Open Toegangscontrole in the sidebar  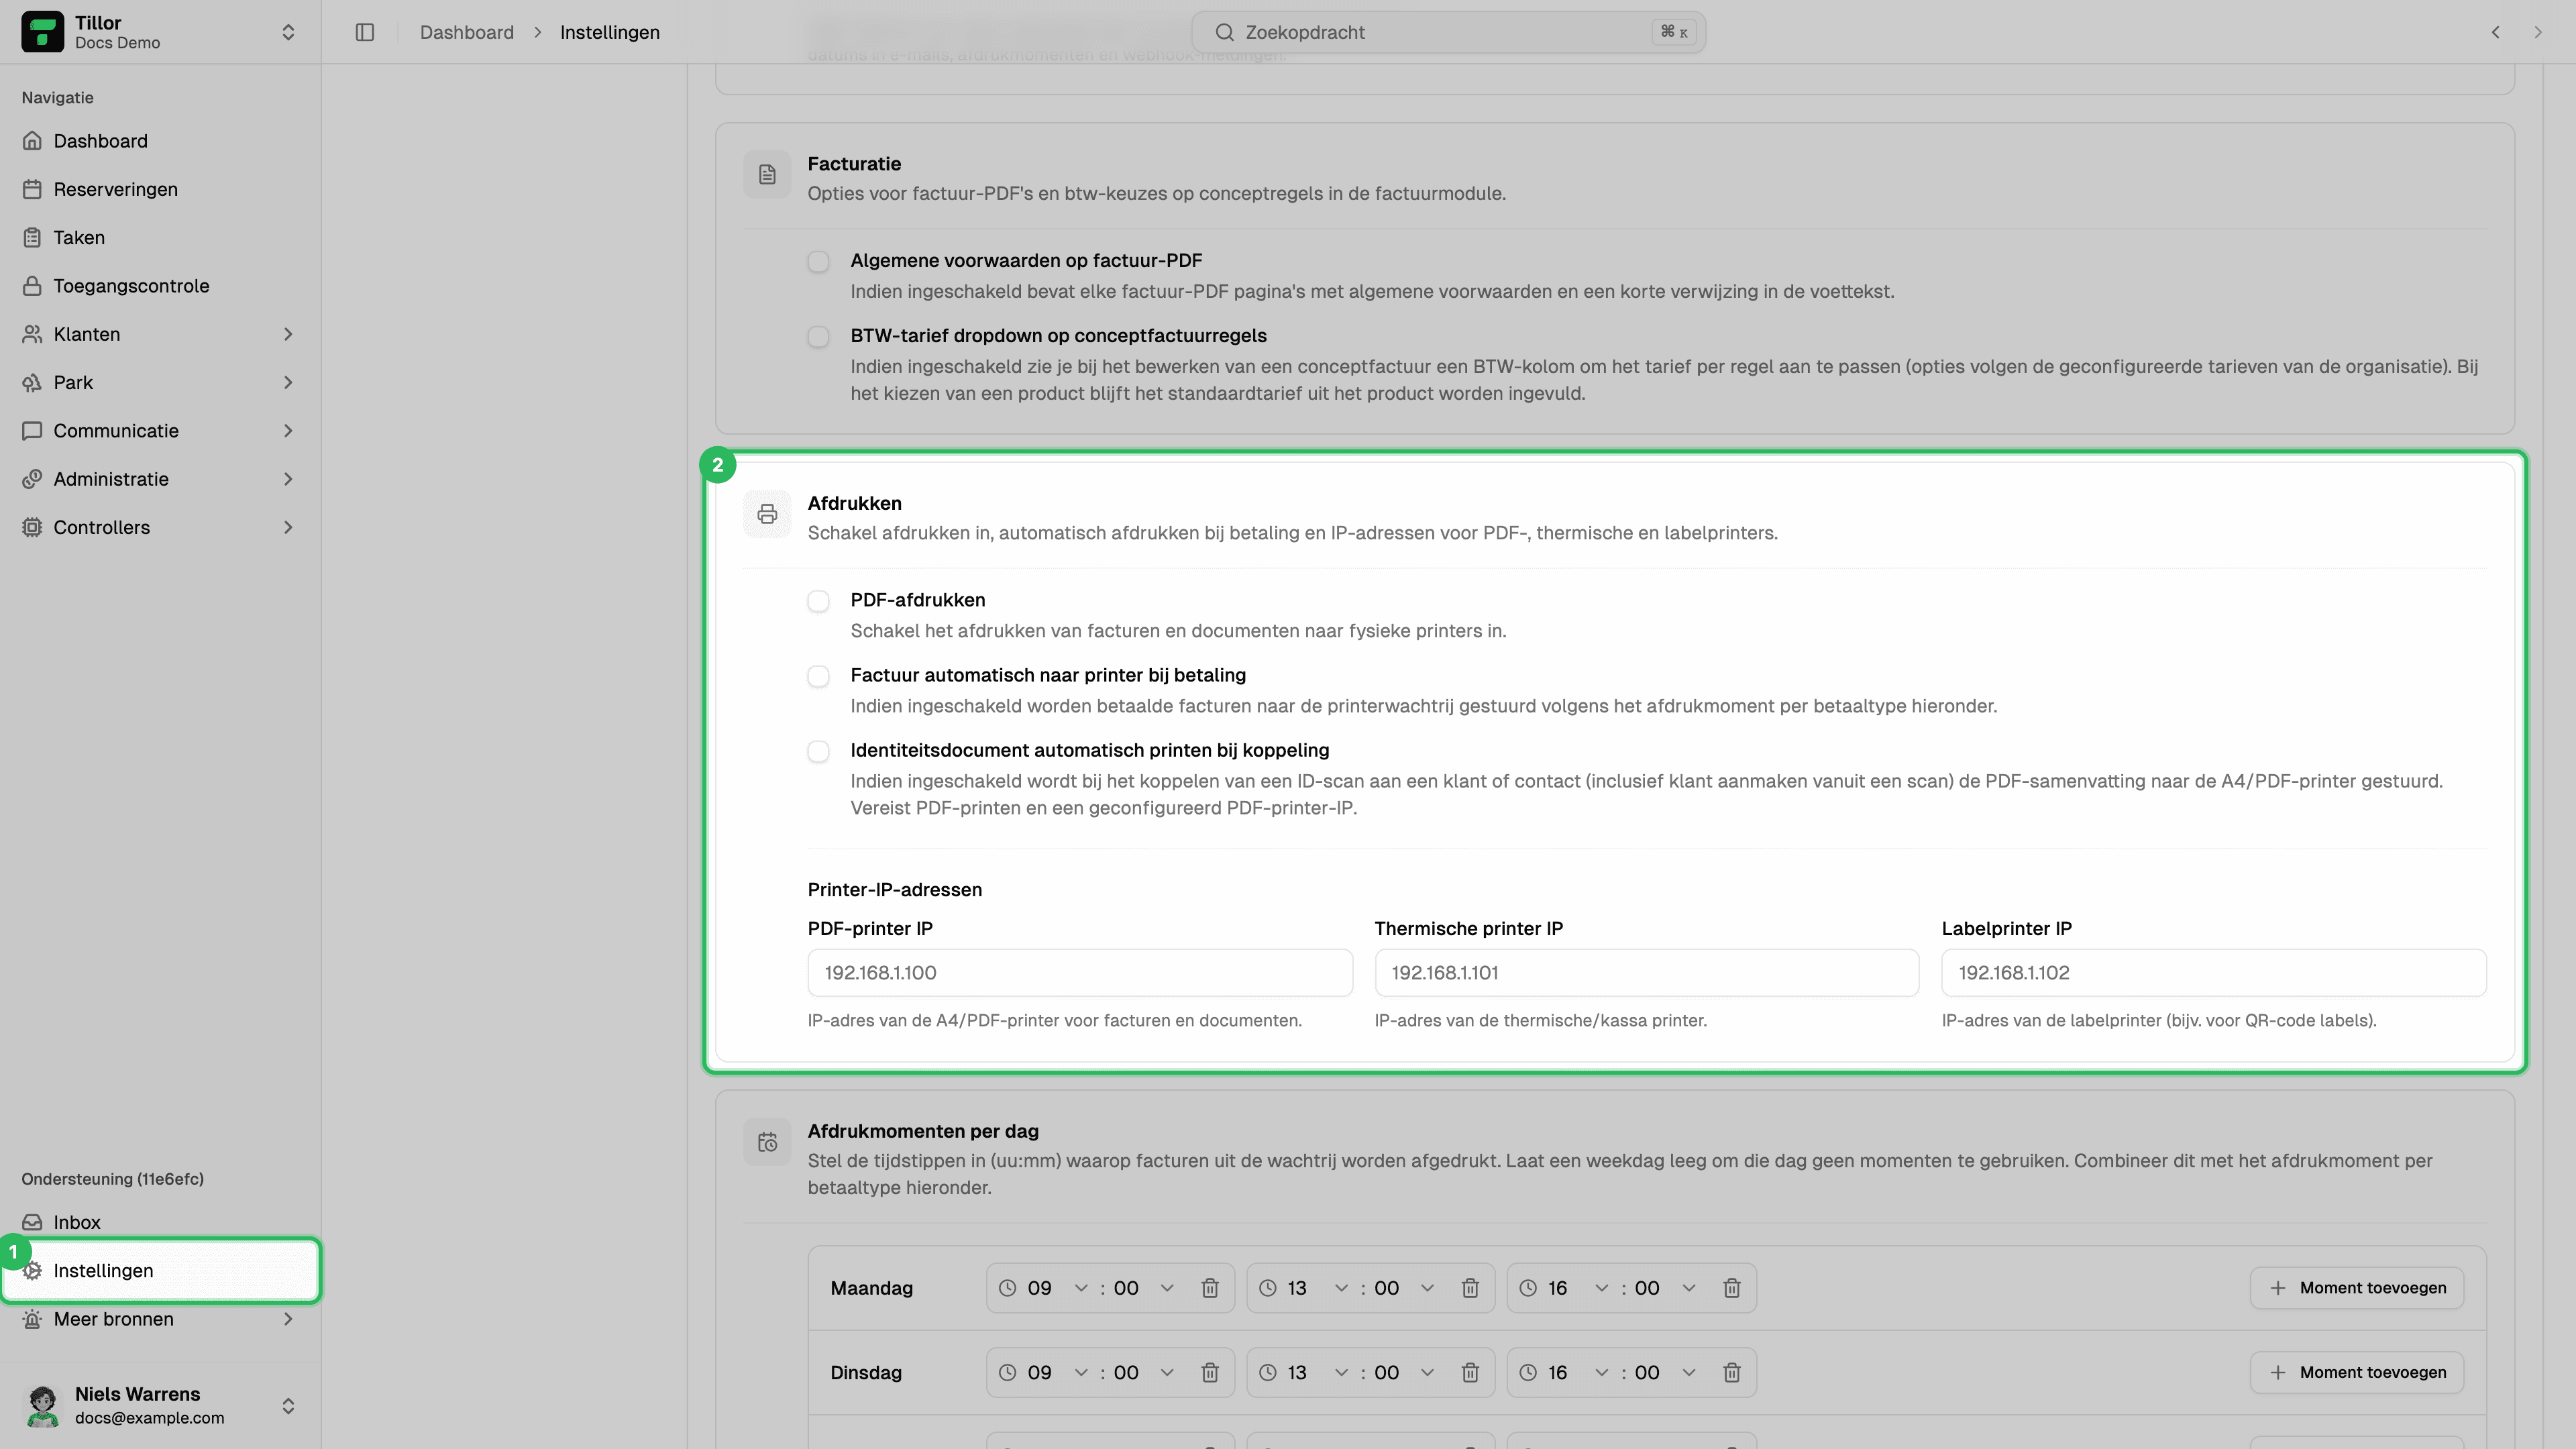[x=160, y=286]
